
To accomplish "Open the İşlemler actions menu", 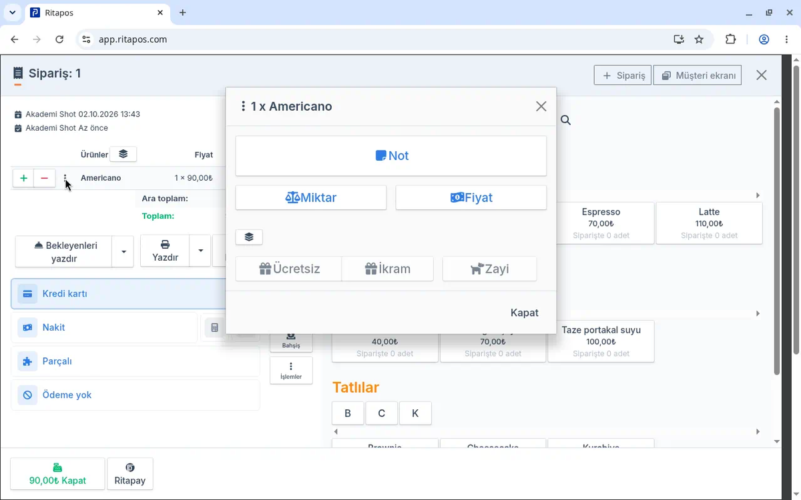I will 291,371.
